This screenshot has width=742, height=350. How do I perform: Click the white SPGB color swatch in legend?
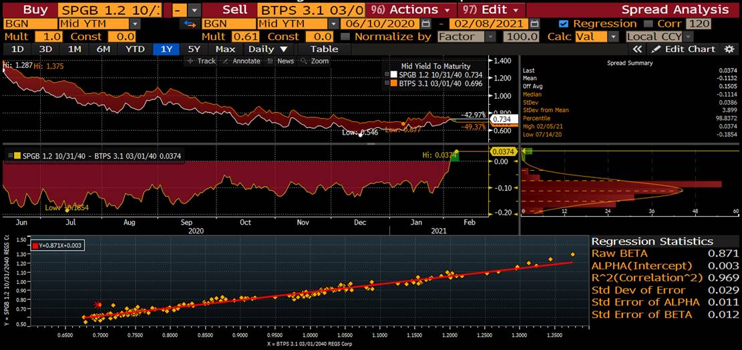coord(394,75)
